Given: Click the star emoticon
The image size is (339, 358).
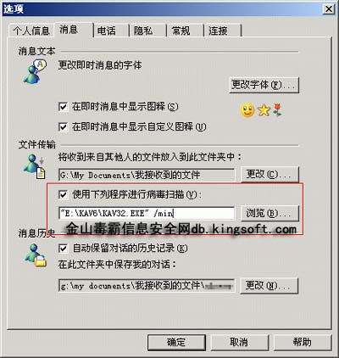Looking at the screenshot, I should click(264, 110).
